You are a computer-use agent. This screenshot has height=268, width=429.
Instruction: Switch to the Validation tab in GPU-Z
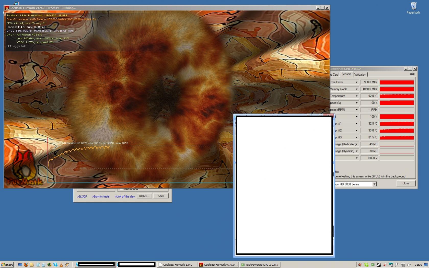(360, 74)
